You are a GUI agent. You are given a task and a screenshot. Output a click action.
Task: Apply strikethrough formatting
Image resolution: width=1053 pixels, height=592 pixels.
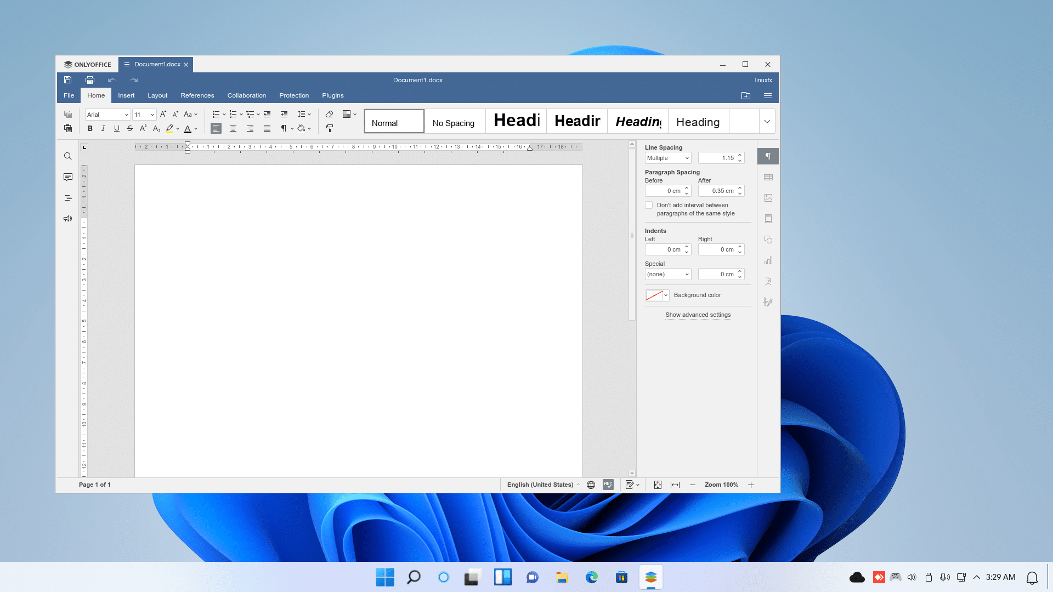(130, 128)
